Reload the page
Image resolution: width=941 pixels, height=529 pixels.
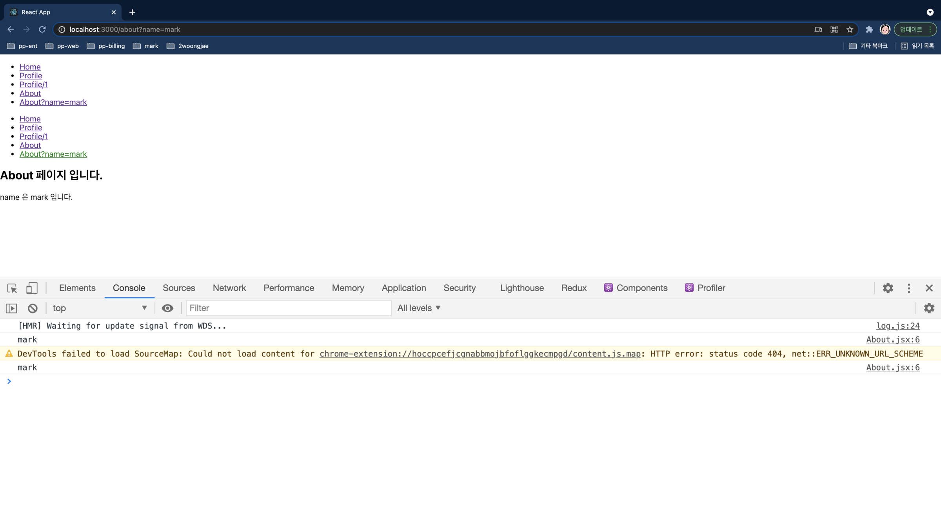pos(42,29)
